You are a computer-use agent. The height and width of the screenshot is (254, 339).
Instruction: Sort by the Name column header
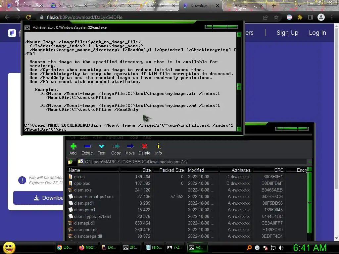pyautogui.click(x=93, y=170)
